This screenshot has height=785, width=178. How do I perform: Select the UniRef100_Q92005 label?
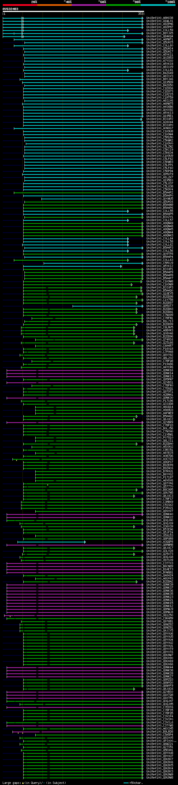pyautogui.click(x=159, y=738)
